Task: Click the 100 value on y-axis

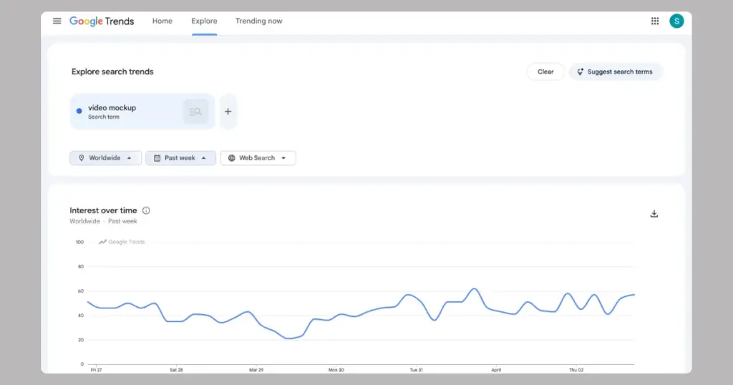Action: [80, 242]
